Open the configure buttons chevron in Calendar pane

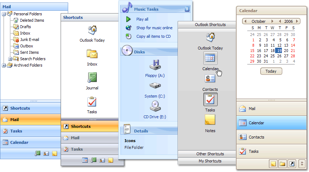[x=302, y=164]
